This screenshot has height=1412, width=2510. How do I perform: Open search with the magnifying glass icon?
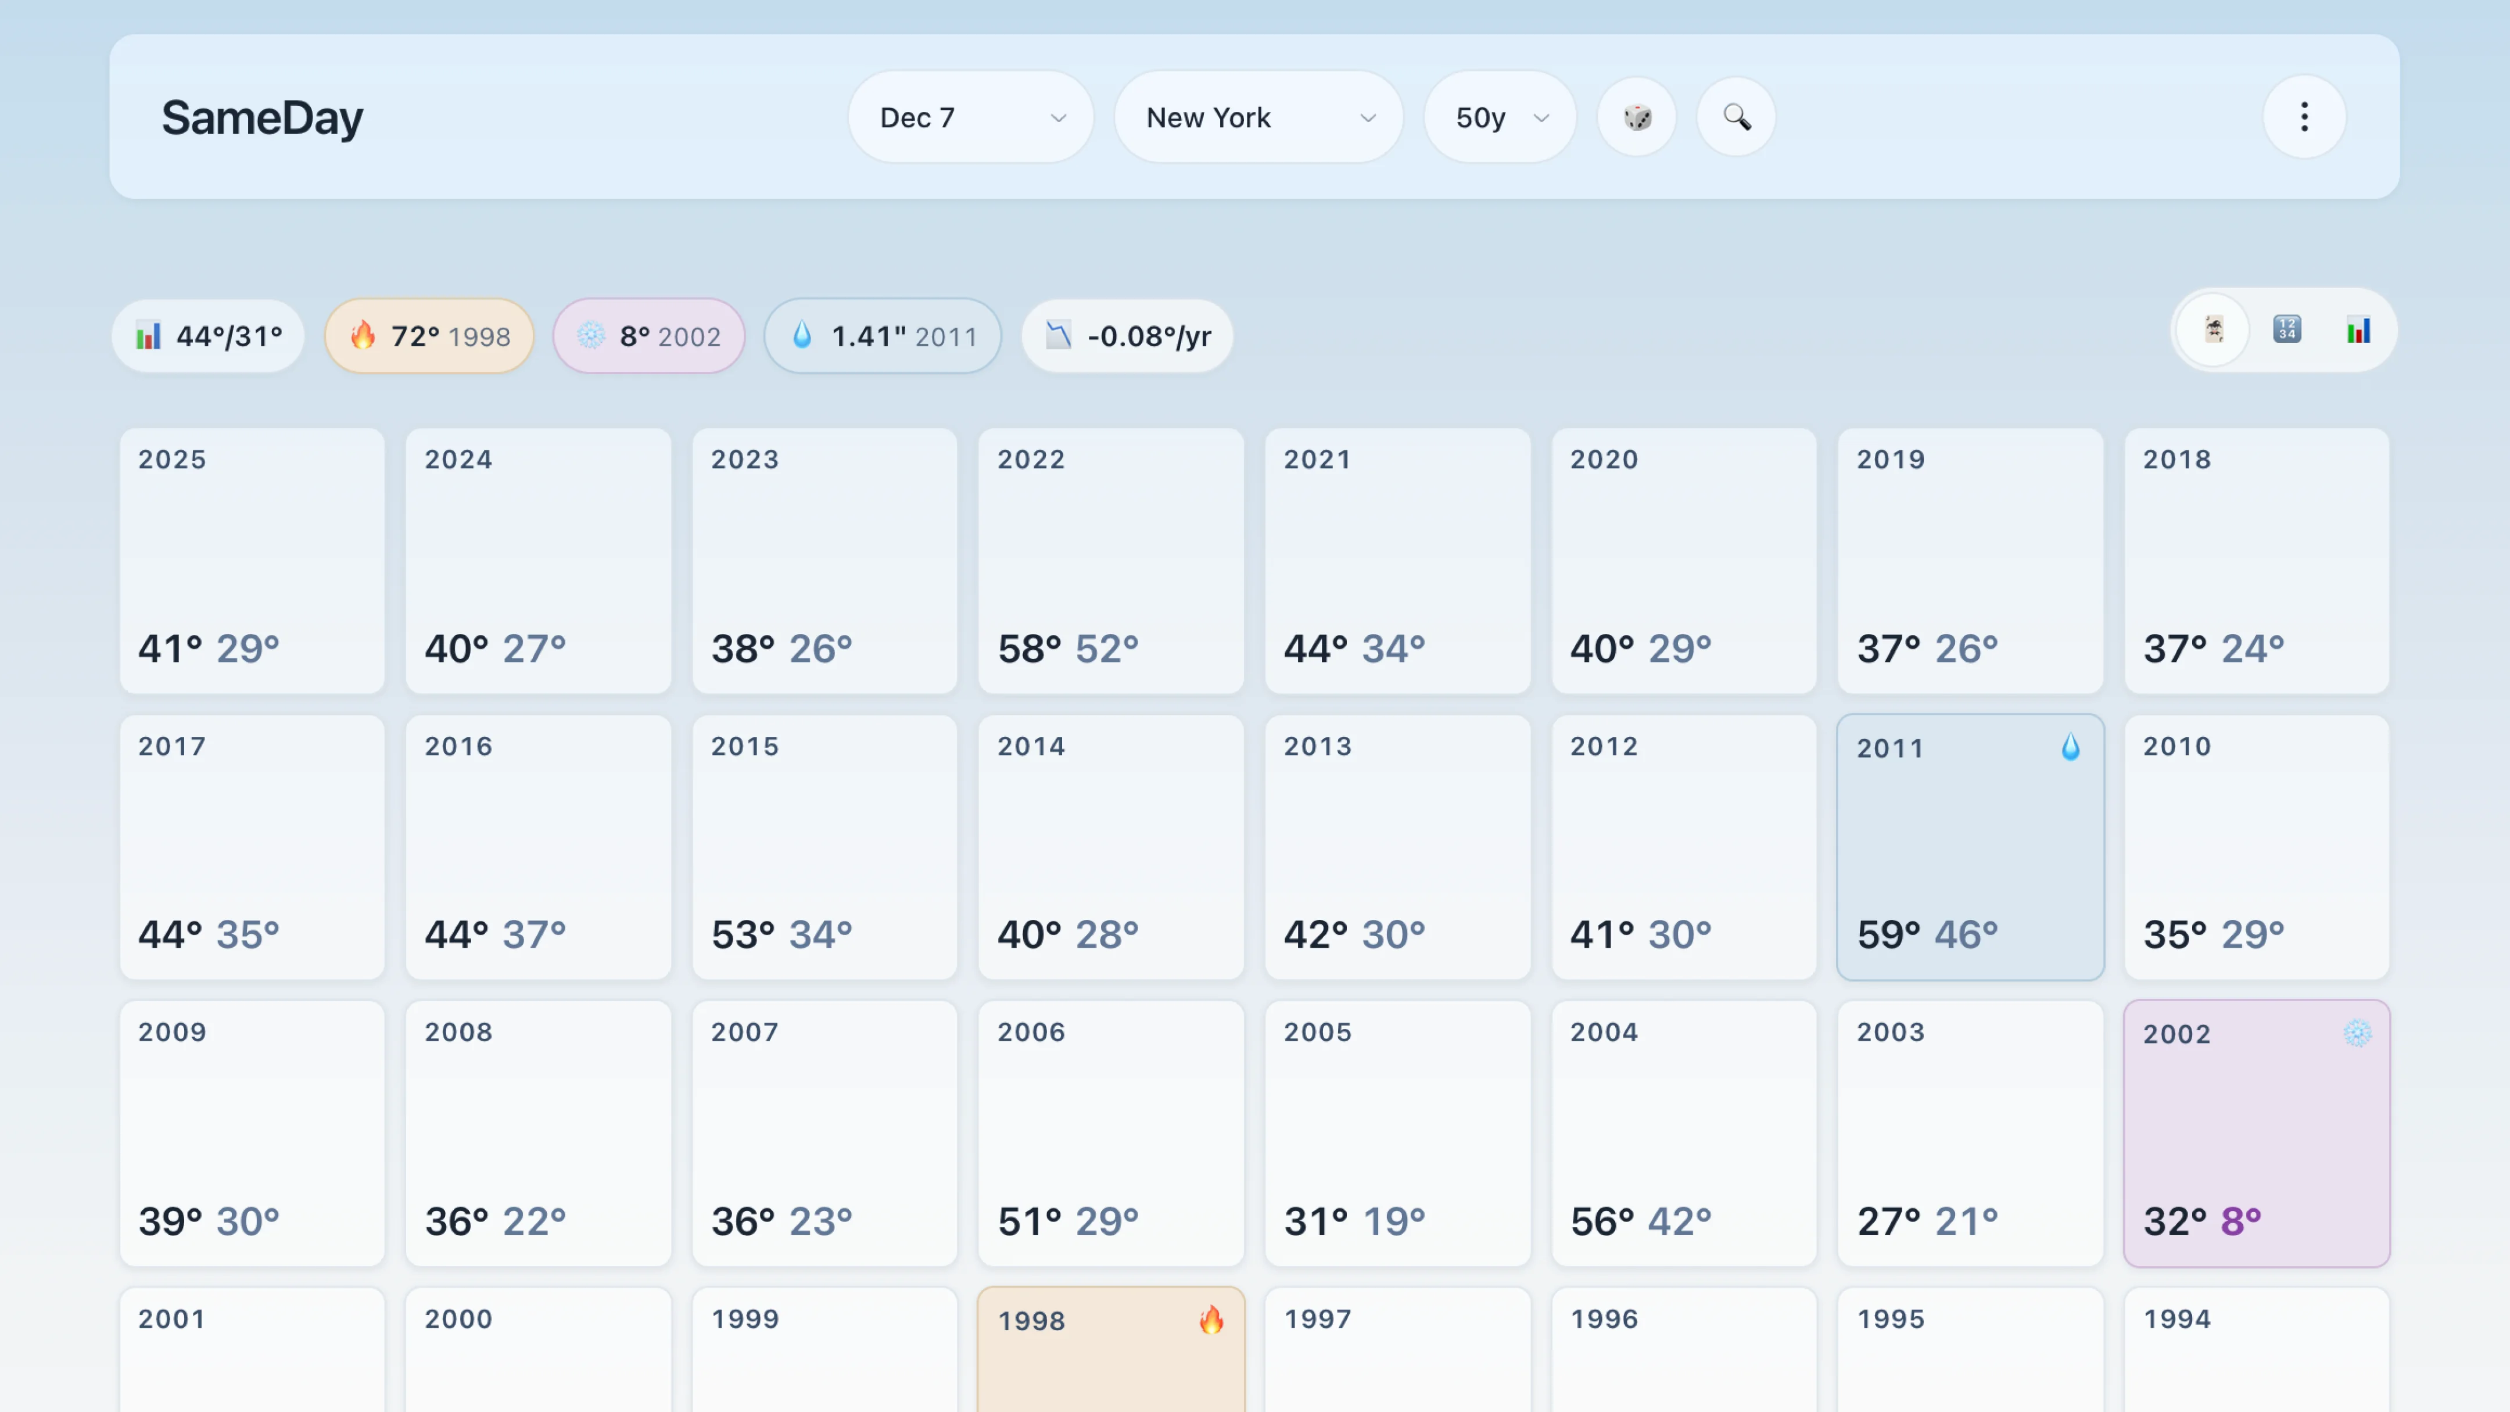(x=1736, y=117)
